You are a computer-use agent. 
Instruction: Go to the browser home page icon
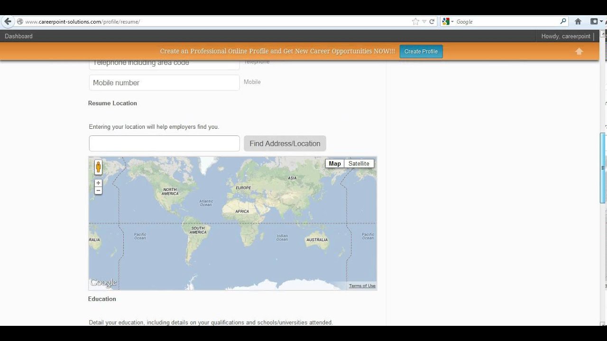[578, 21]
